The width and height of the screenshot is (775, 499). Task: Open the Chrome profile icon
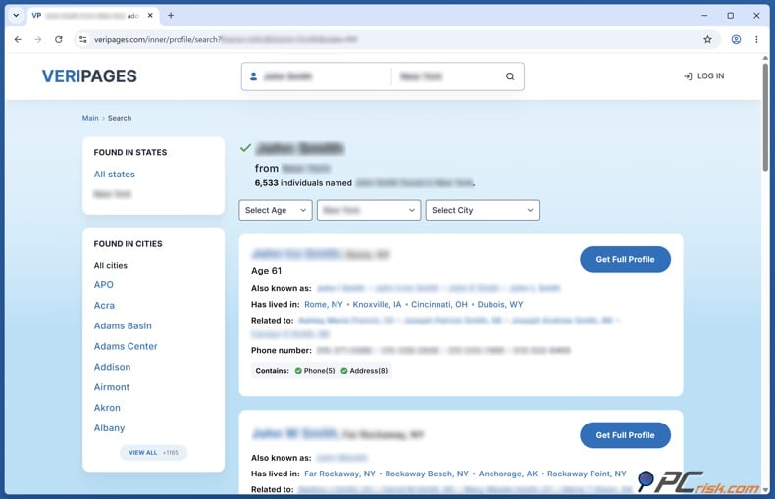pyautogui.click(x=736, y=39)
